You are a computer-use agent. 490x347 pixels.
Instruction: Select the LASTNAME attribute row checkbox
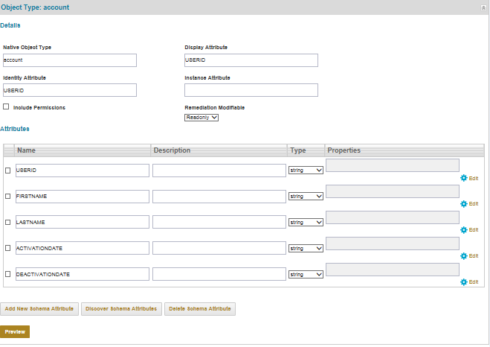coord(8,223)
